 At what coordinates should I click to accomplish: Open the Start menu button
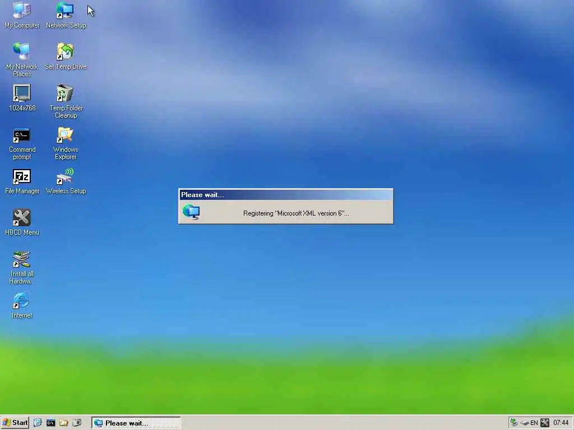15,423
